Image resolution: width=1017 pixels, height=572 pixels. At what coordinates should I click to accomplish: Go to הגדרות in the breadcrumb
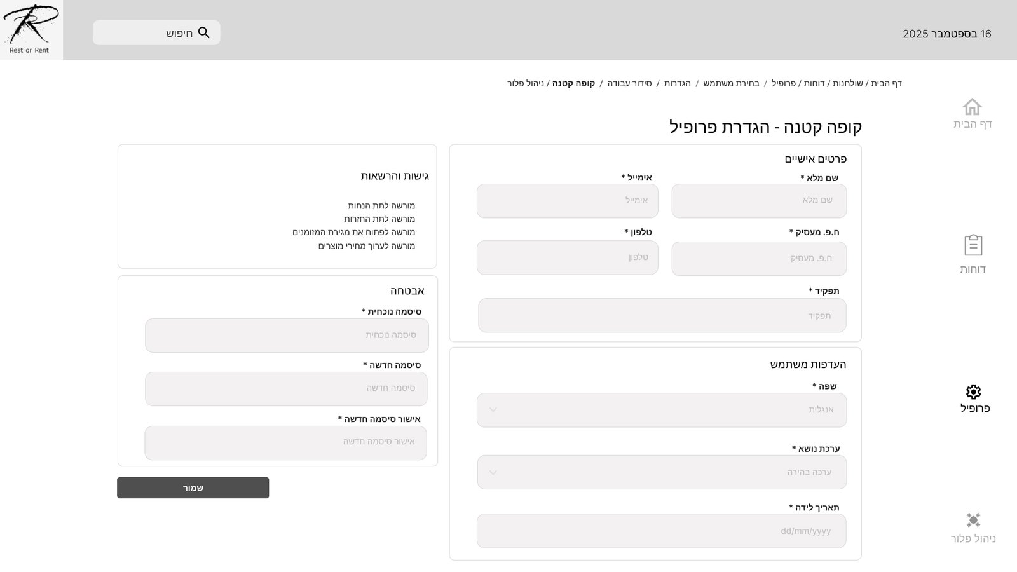pyautogui.click(x=677, y=83)
